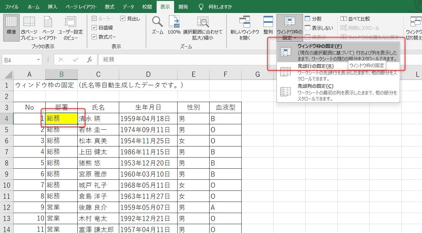Screen dimensions: 422x233
Task: Open ウィンドウの切り替え switch windows
Action: (414, 28)
